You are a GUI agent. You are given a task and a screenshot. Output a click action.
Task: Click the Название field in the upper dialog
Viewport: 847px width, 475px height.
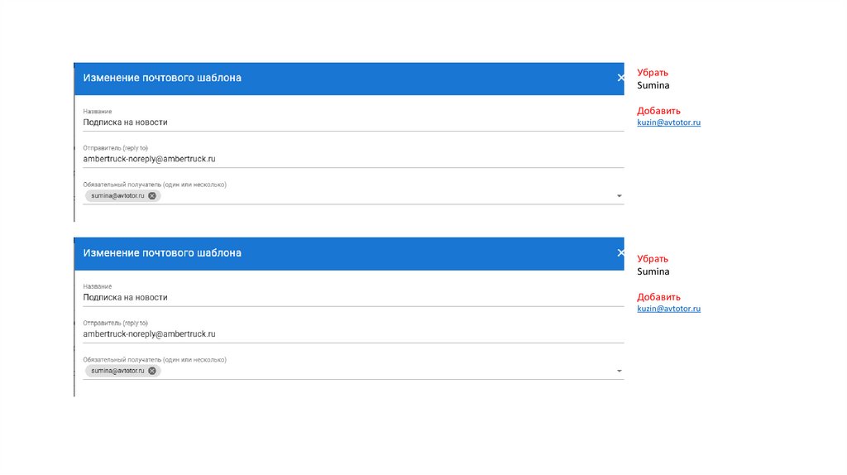point(331,122)
